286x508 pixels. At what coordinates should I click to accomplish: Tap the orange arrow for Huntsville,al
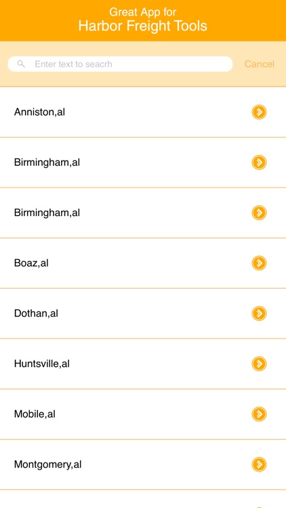(259, 364)
